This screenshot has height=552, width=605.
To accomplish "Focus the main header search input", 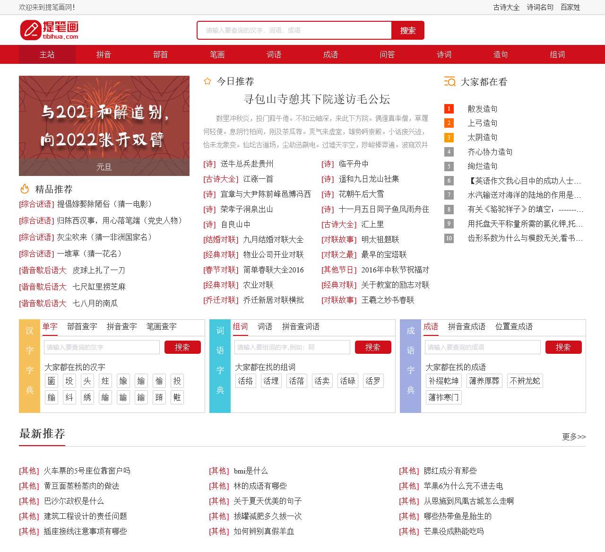I will (x=294, y=30).
